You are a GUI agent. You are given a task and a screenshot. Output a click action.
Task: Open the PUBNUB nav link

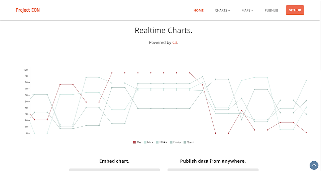coord(271,10)
